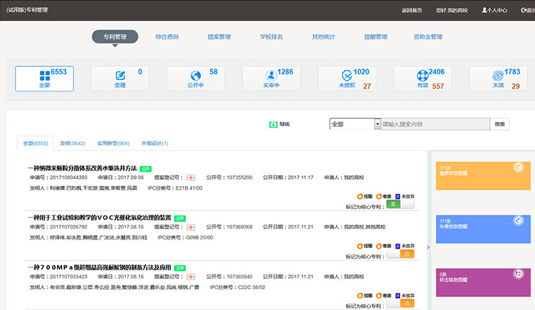
Task: Toggle core patent switch on first patent
Action: [401, 205]
